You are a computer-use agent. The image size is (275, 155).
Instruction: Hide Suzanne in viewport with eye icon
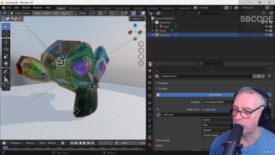[266, 35]
